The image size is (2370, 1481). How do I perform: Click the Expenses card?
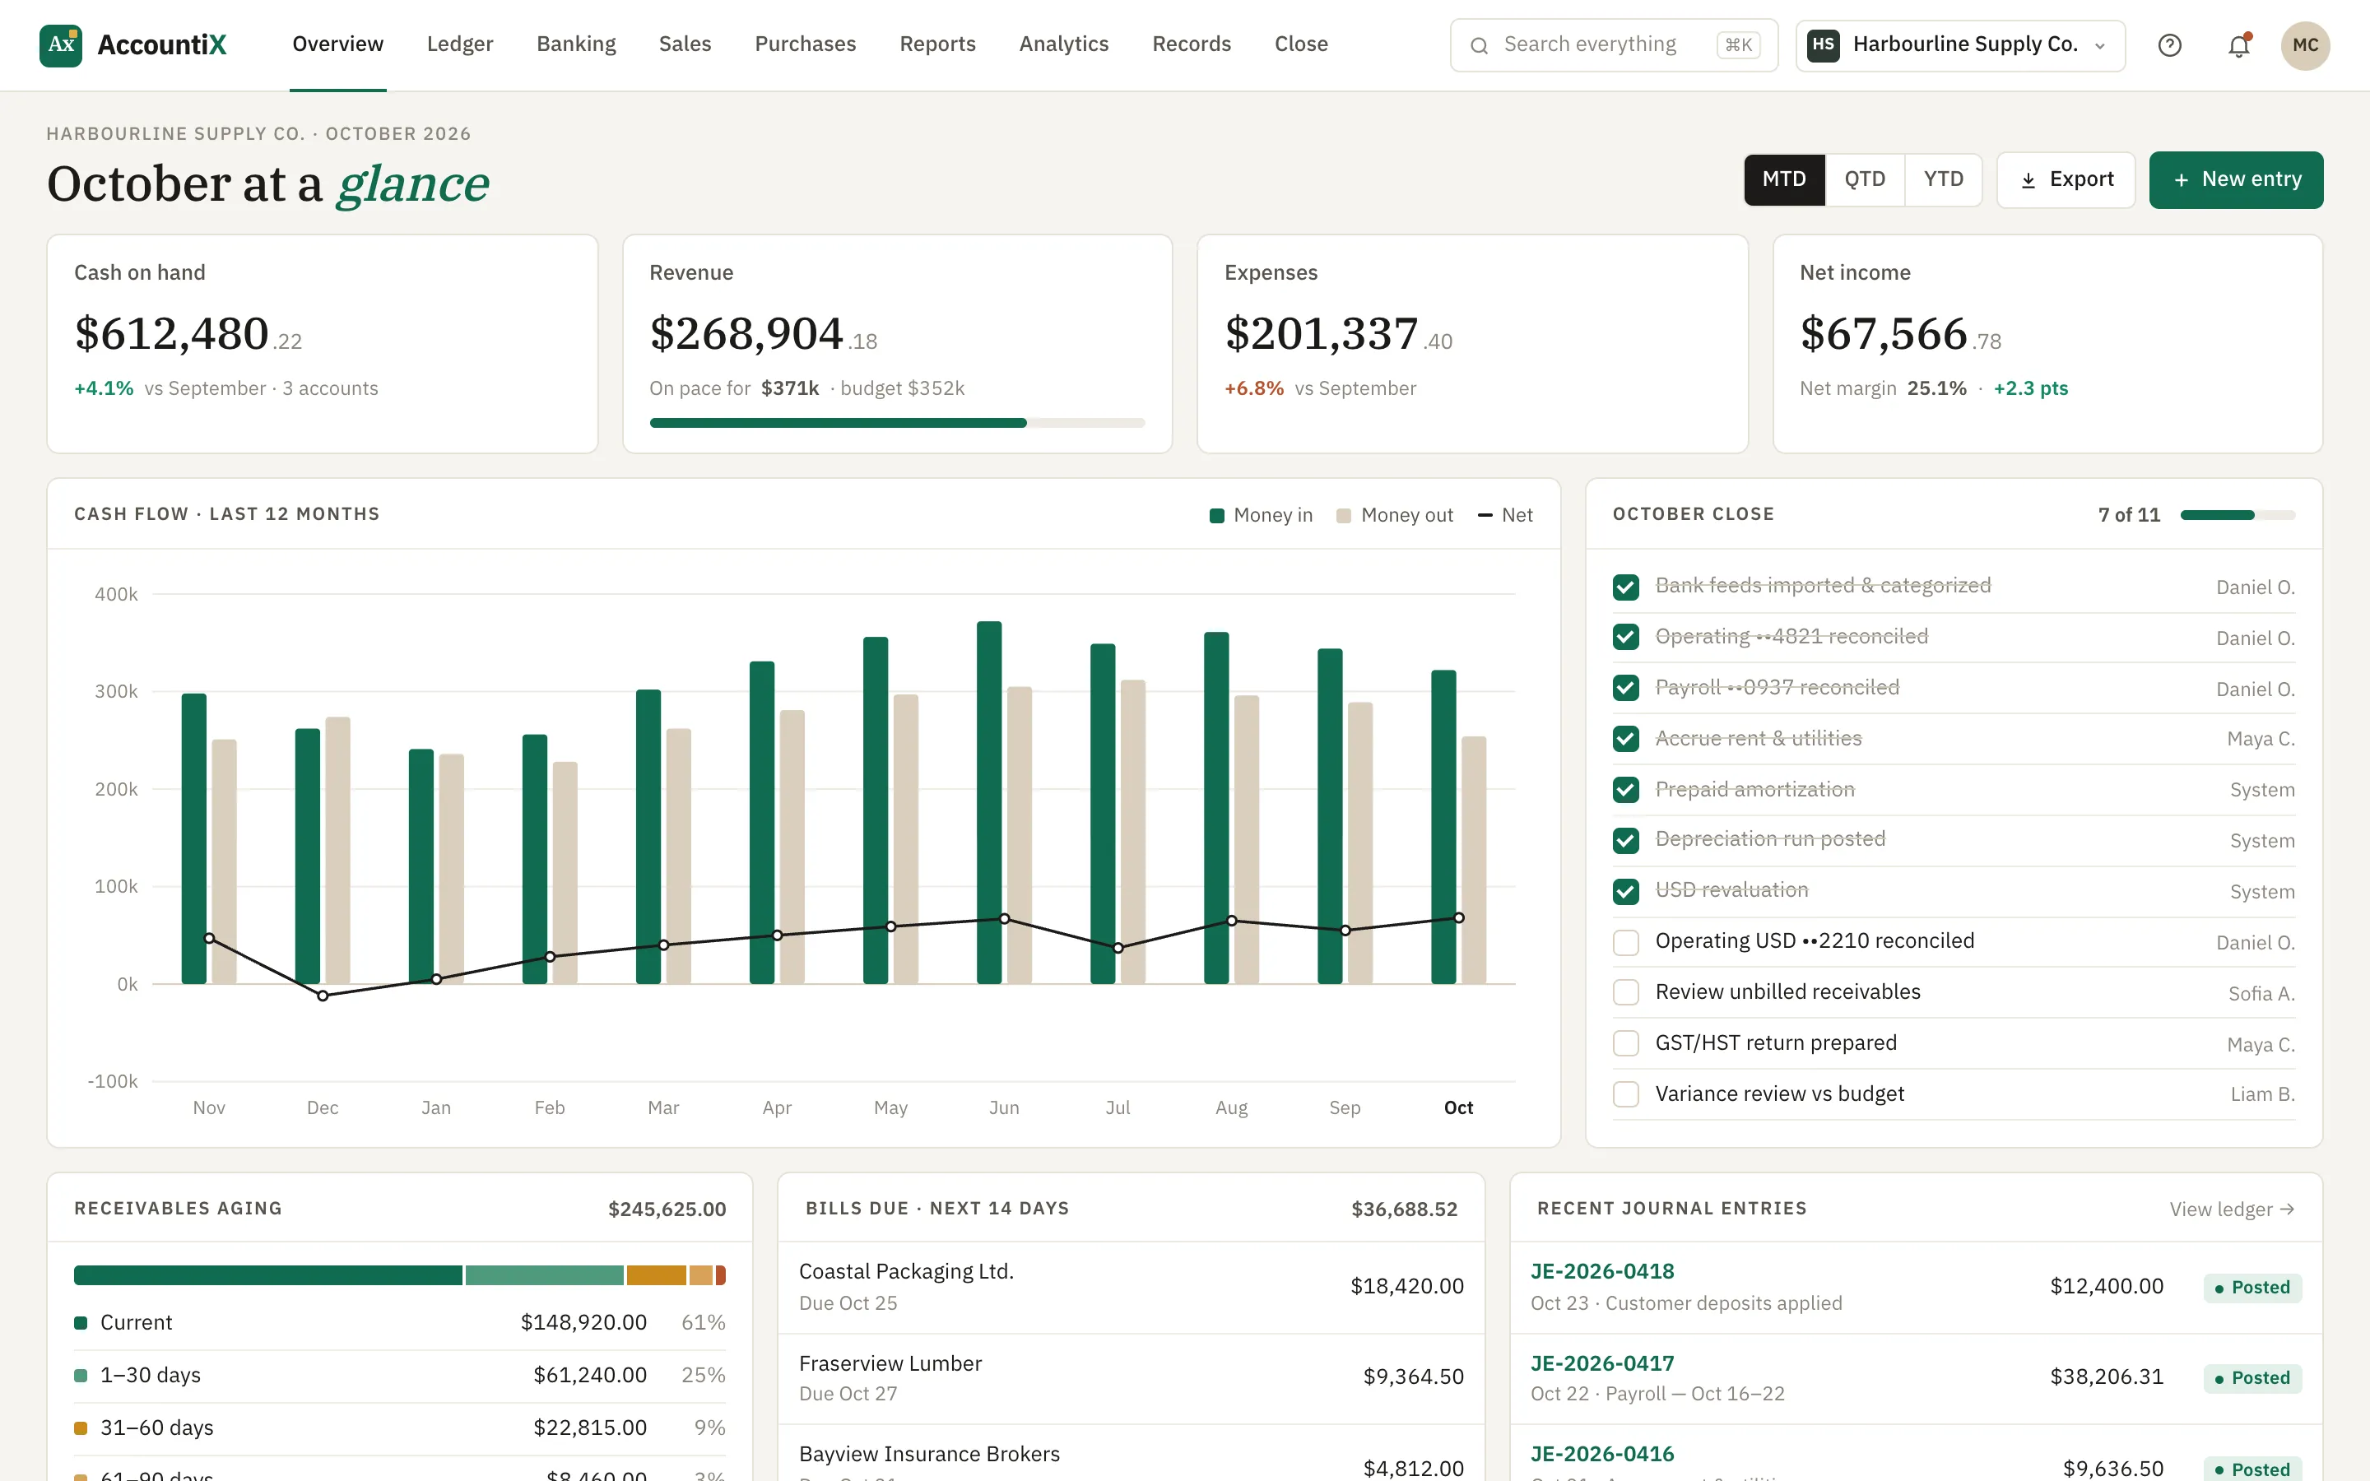point(1472,344)
